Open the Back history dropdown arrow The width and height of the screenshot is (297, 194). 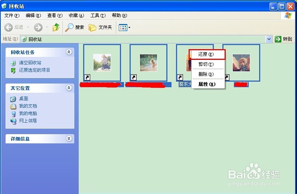coord(28,27)
